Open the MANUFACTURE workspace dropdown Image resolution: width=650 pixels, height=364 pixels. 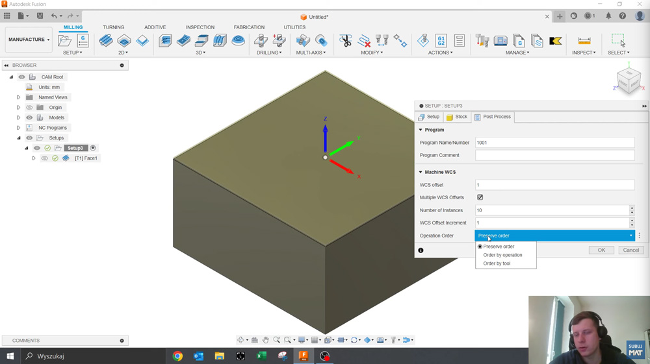(29, 40)
